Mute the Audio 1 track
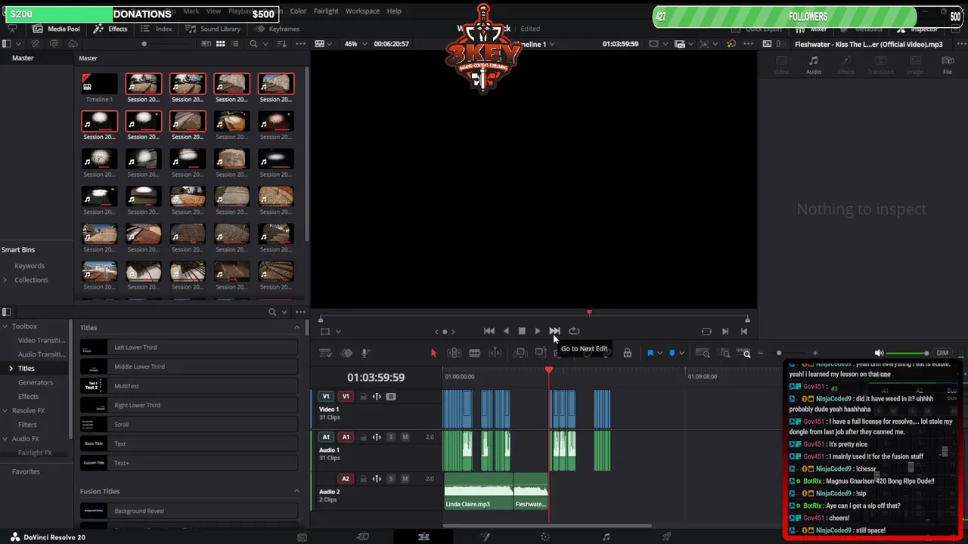This screenshot has width=968, height=544. click(x=405, y=437)
